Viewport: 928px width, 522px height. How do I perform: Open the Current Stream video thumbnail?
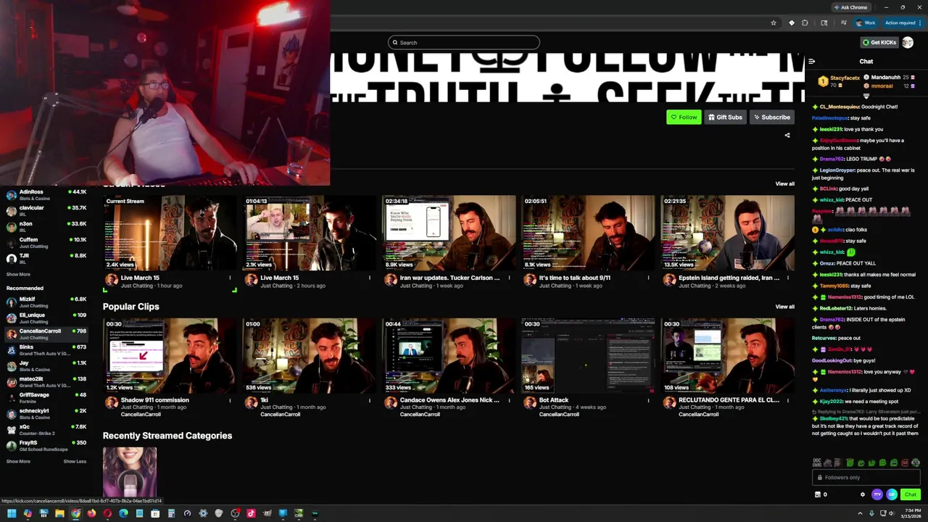click(170, 233)
